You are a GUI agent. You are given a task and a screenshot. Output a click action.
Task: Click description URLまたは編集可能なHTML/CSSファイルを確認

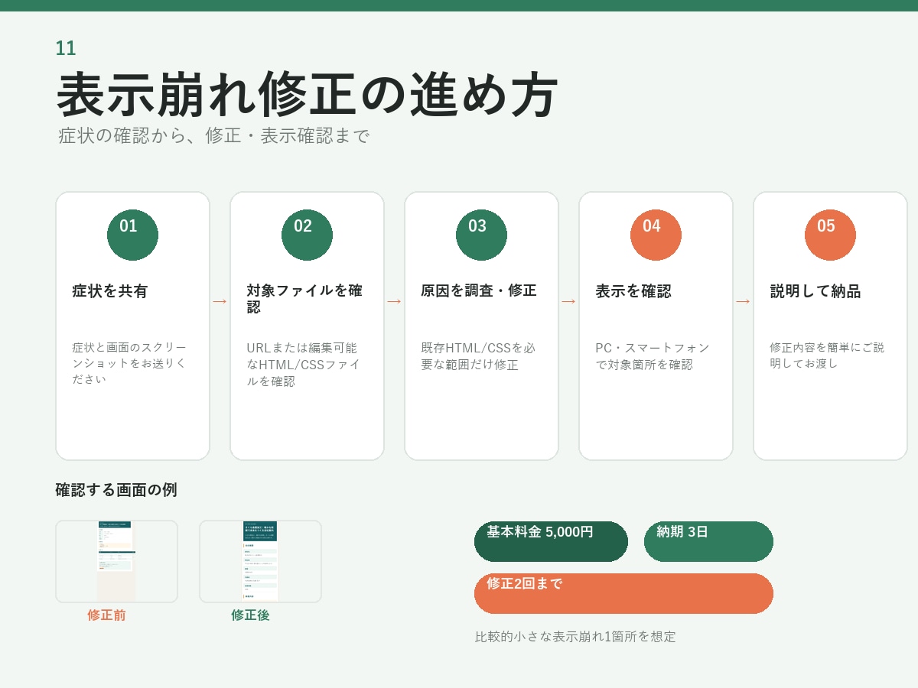tap(304, 365)
